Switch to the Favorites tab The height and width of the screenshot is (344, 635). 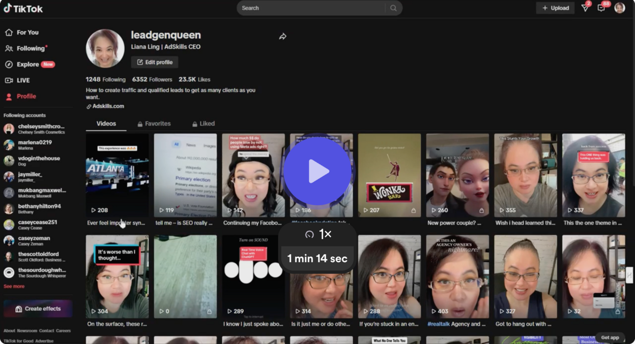154,124
